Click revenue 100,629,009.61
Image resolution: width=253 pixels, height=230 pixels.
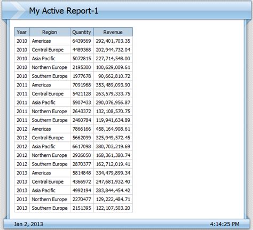113,67
